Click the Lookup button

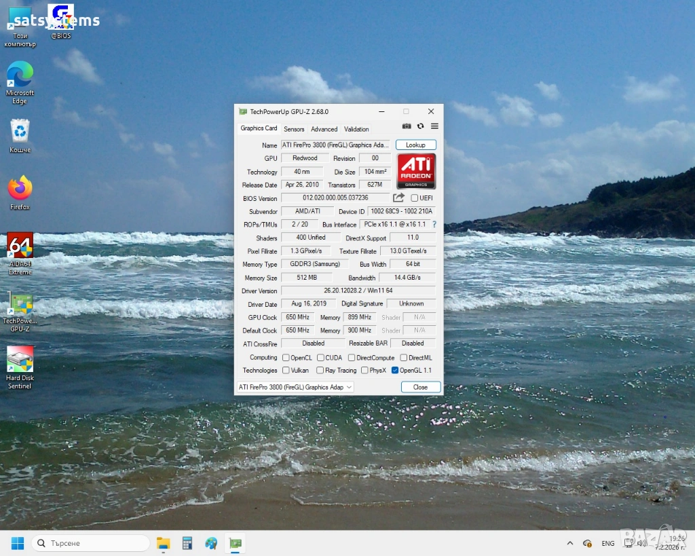(x=415, y=145)
